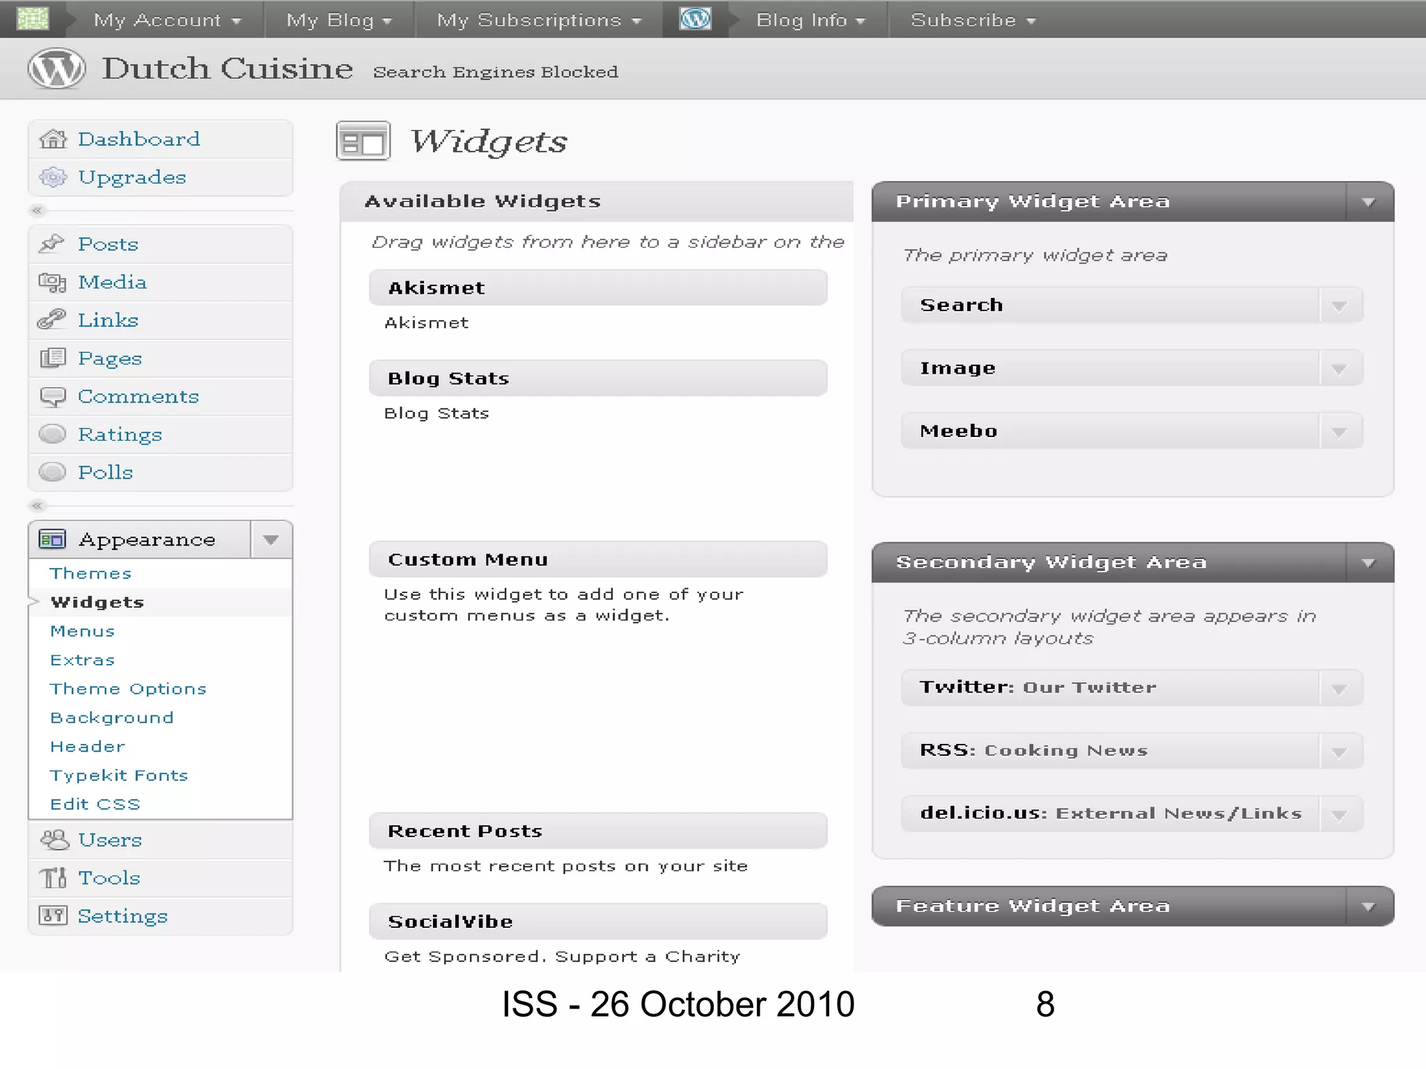This screenshot has height=1069, width=1426.
Task: Click the Tools icon in sidebar
Action: coord(53,878)
